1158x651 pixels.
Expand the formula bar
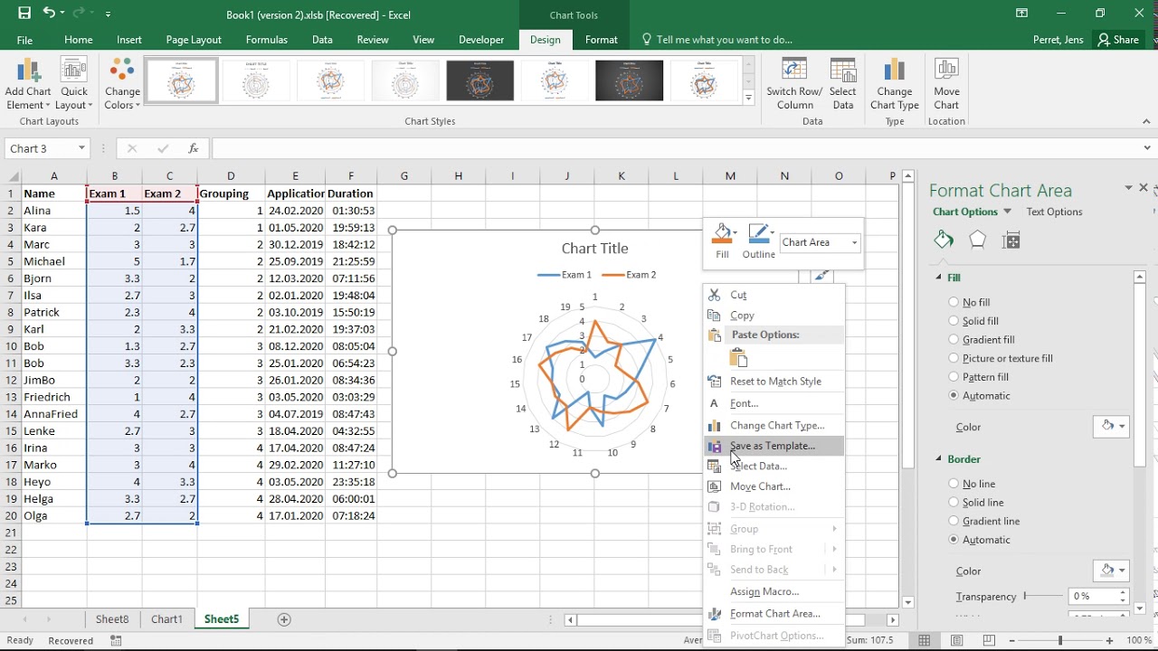(x=1148, y=148)
